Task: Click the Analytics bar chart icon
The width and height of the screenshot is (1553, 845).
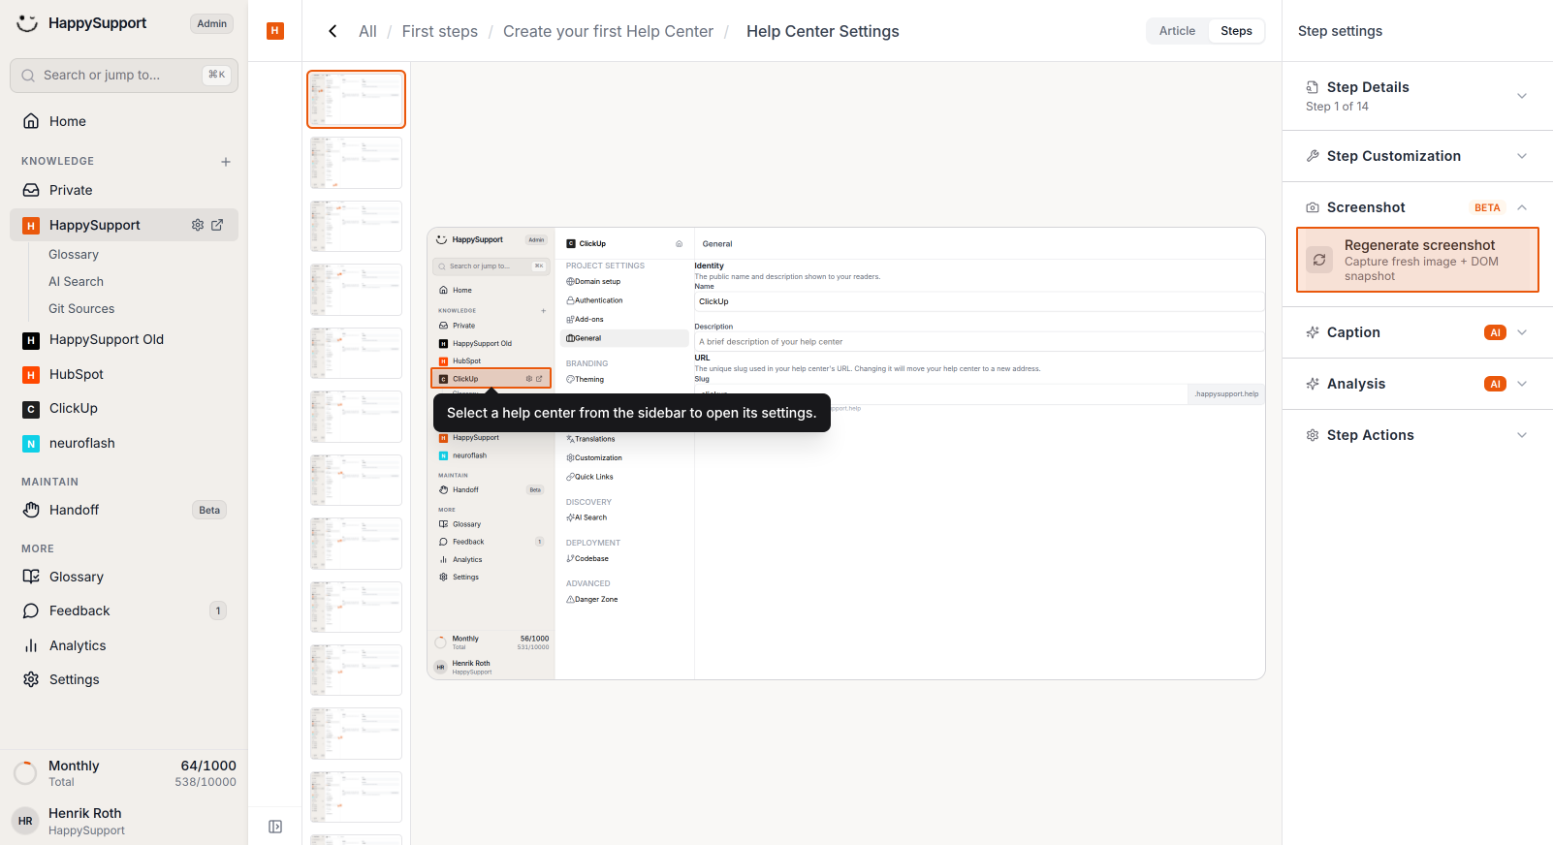Action: [31, 645]
